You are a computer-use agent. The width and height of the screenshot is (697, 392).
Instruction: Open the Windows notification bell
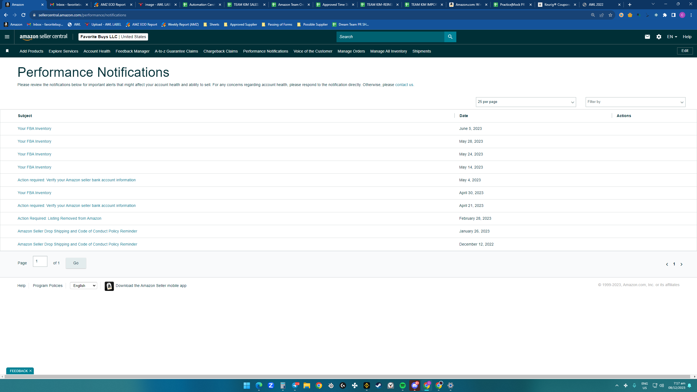click(689, 385)
